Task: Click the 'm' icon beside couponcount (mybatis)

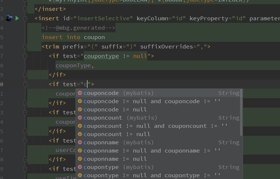Action: (x=80, y=118)
